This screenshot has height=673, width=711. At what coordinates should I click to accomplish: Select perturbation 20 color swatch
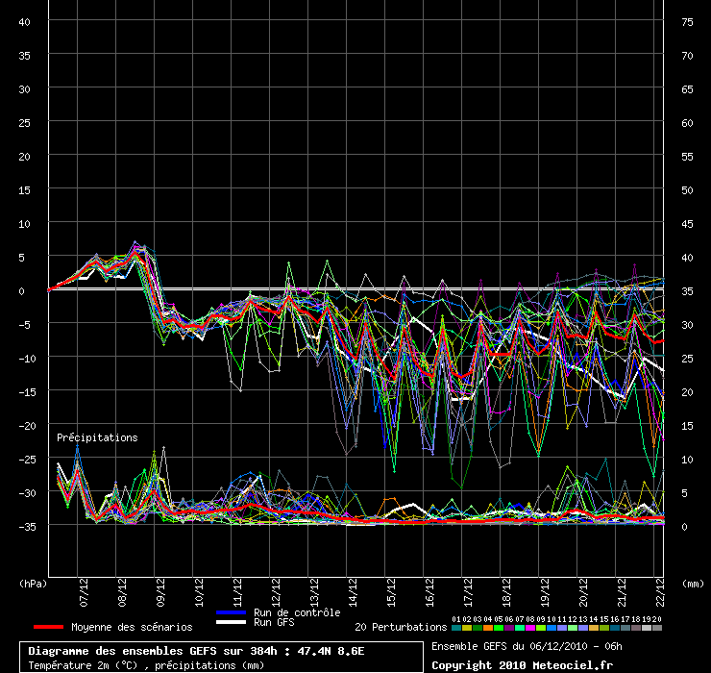(x=657, y=627)
